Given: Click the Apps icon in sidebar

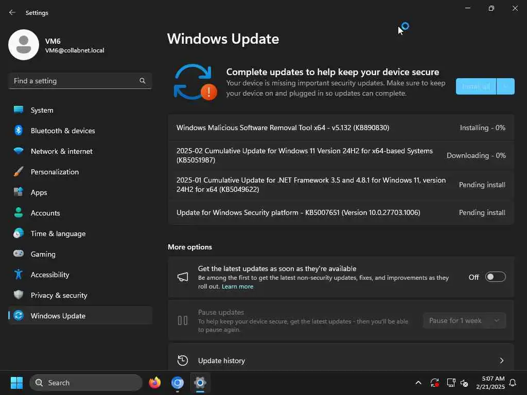Looking at the screenshot, I should pos(19,192).
